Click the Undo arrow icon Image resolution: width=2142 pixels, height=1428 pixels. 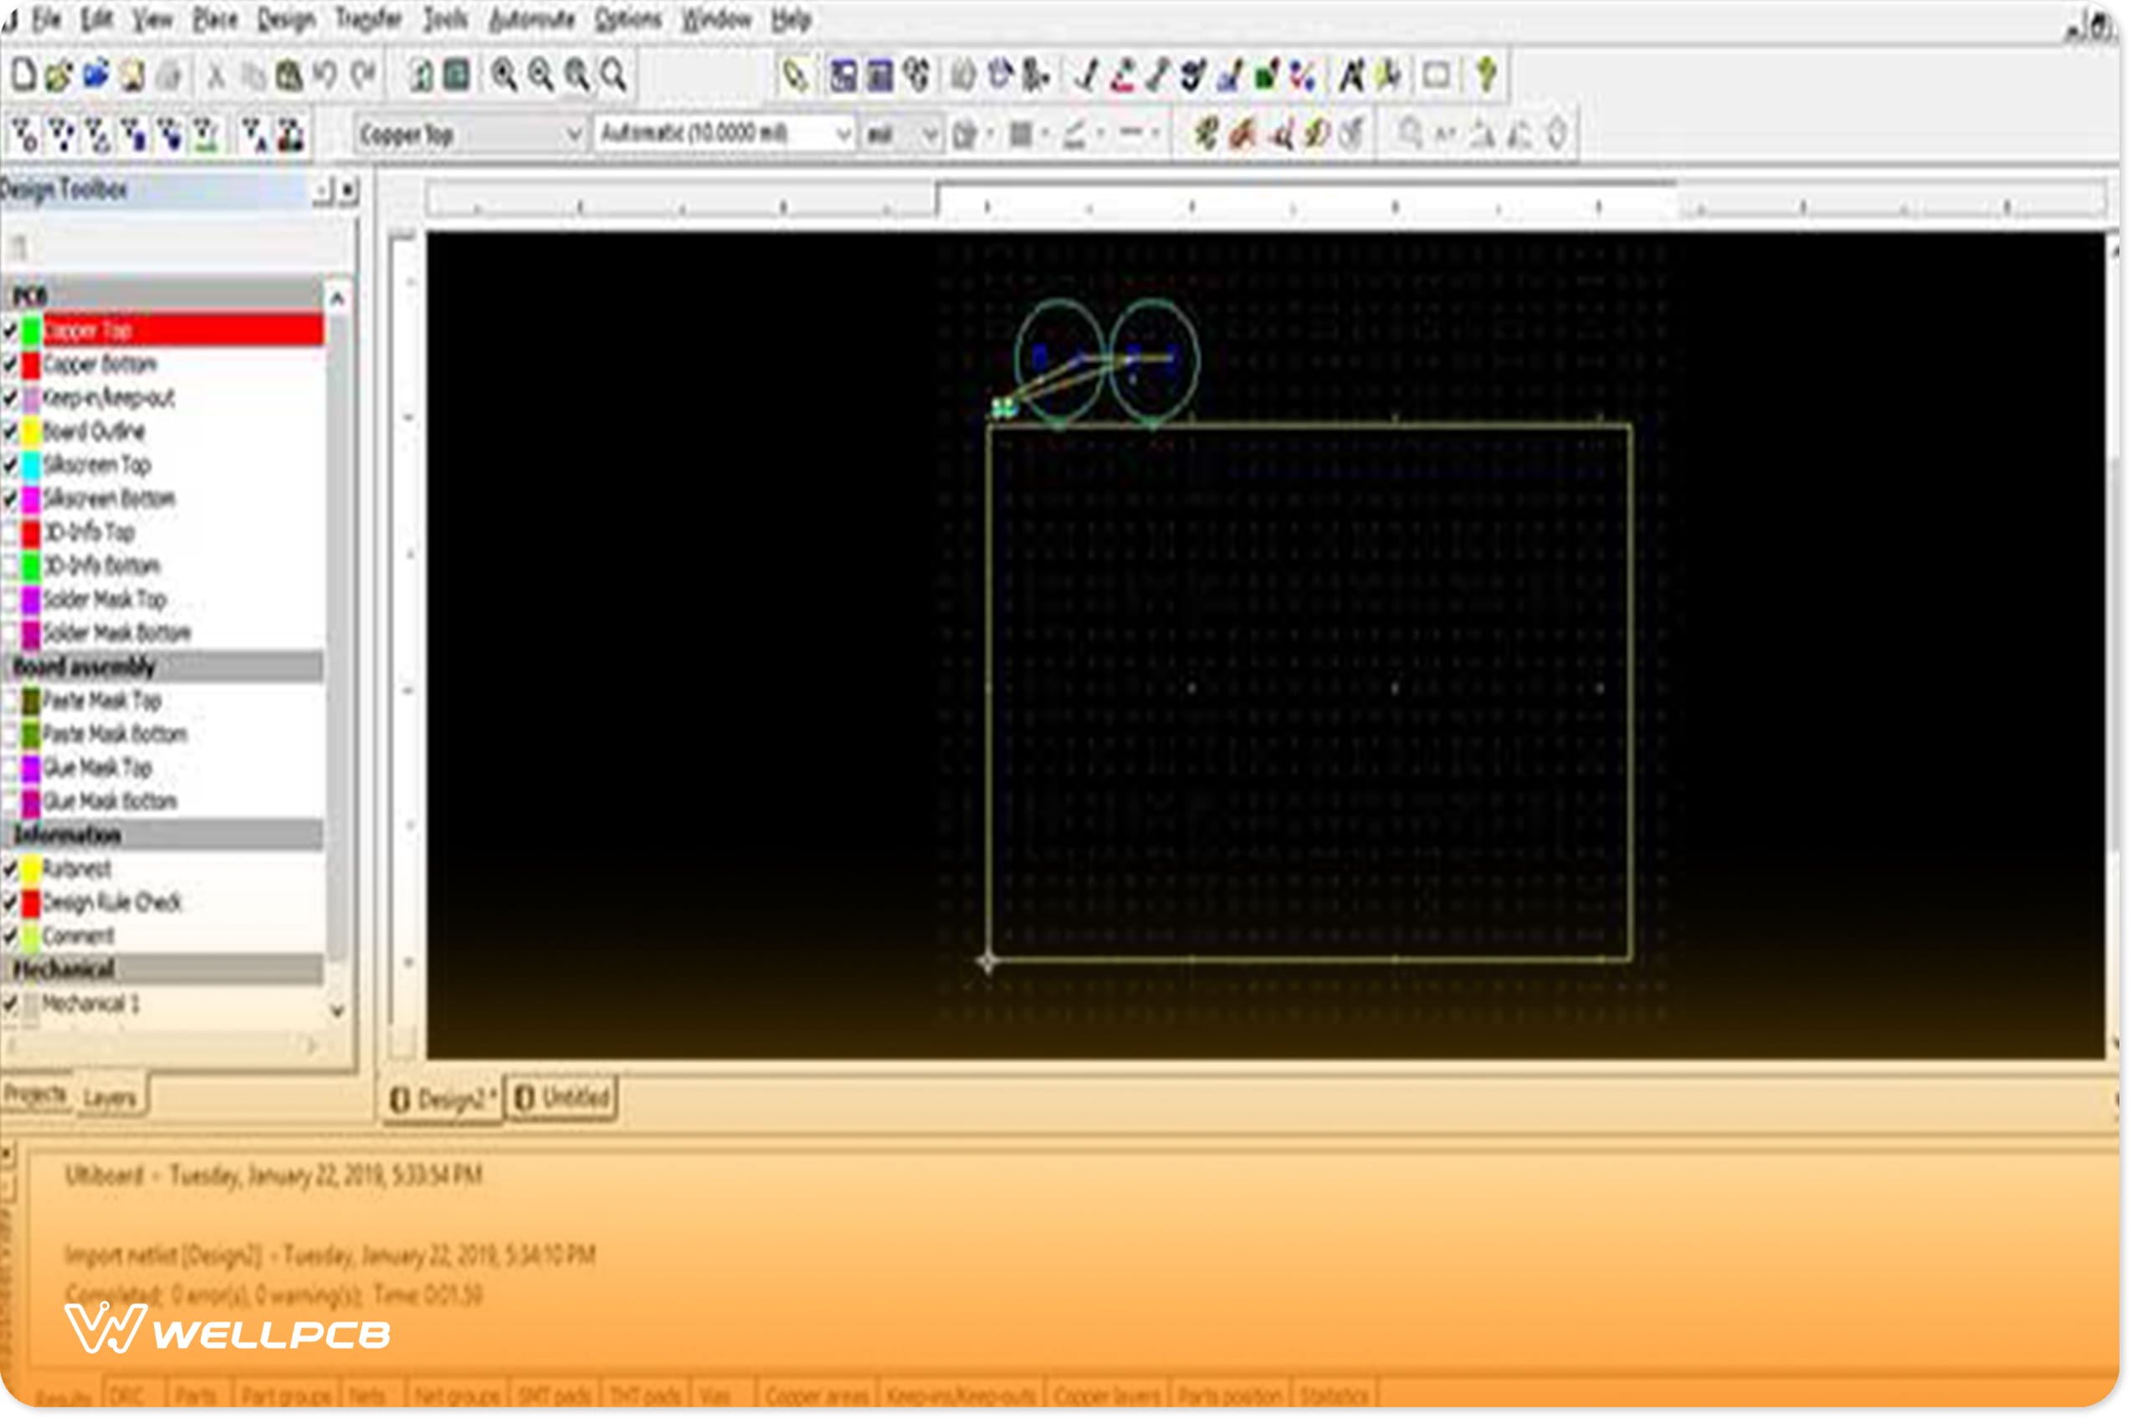pyautogui.click(x=326, y=78)
